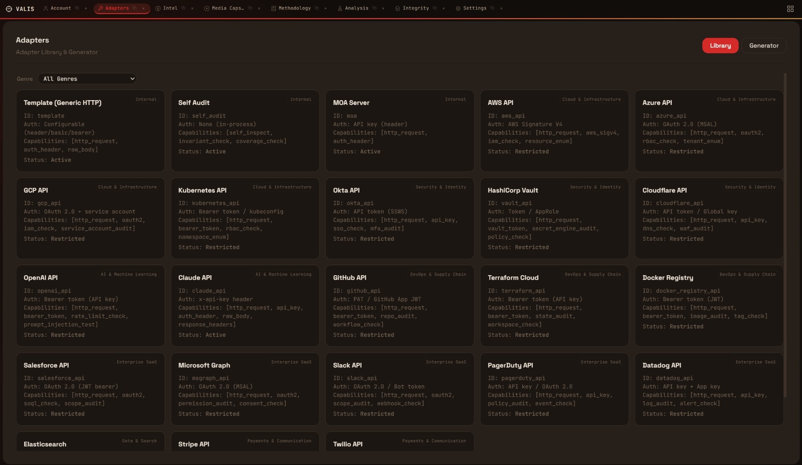Switch to the Integrity tab
This screenshot has width=802, height=465.
[415, 8]
